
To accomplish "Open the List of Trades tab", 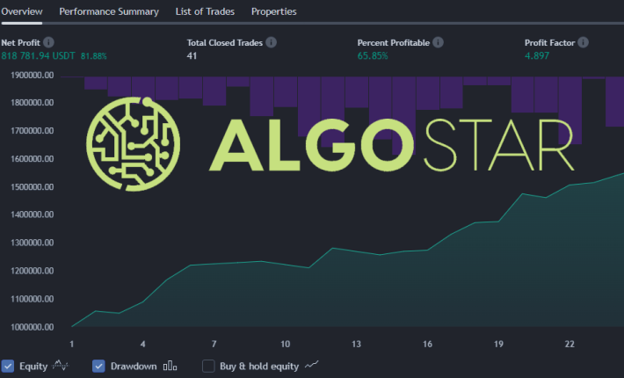I will [205, 11].
